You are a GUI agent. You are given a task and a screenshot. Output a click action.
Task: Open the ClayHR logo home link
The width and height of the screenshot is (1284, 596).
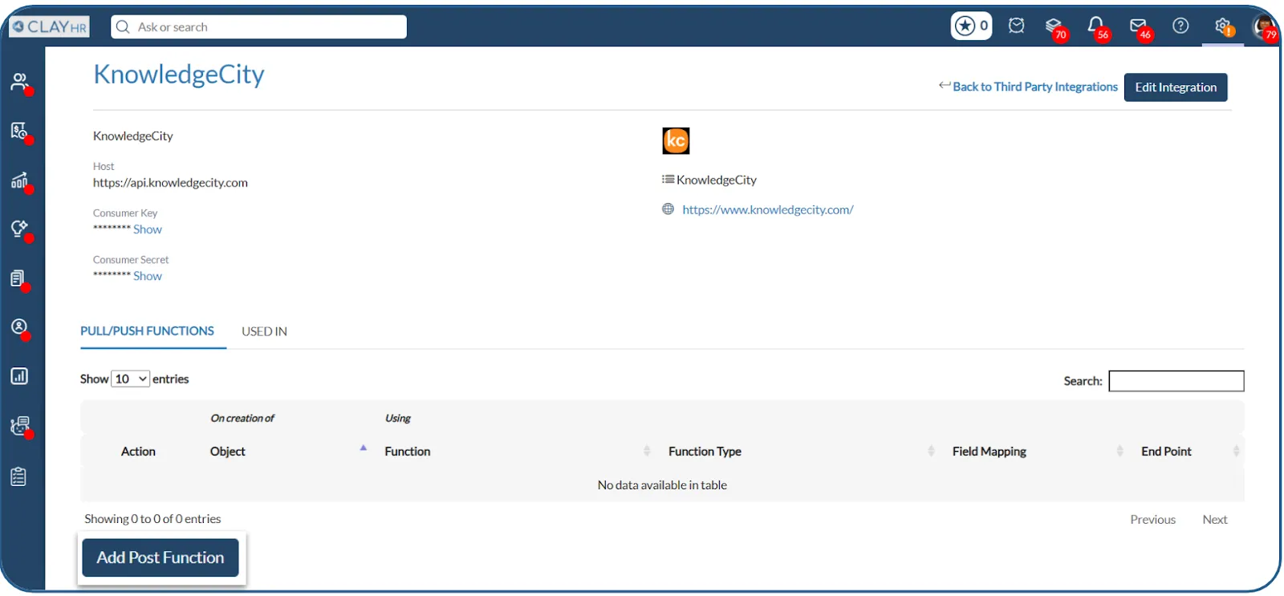(50, 26)
